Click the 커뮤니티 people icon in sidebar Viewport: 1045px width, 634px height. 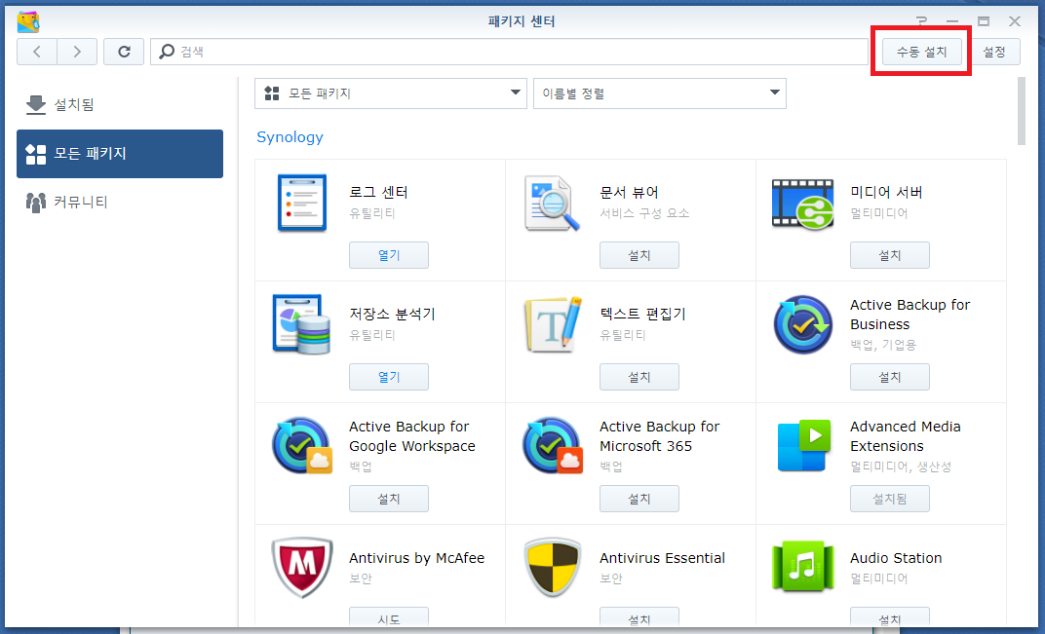pyautogui.click(x=35, y=202)
